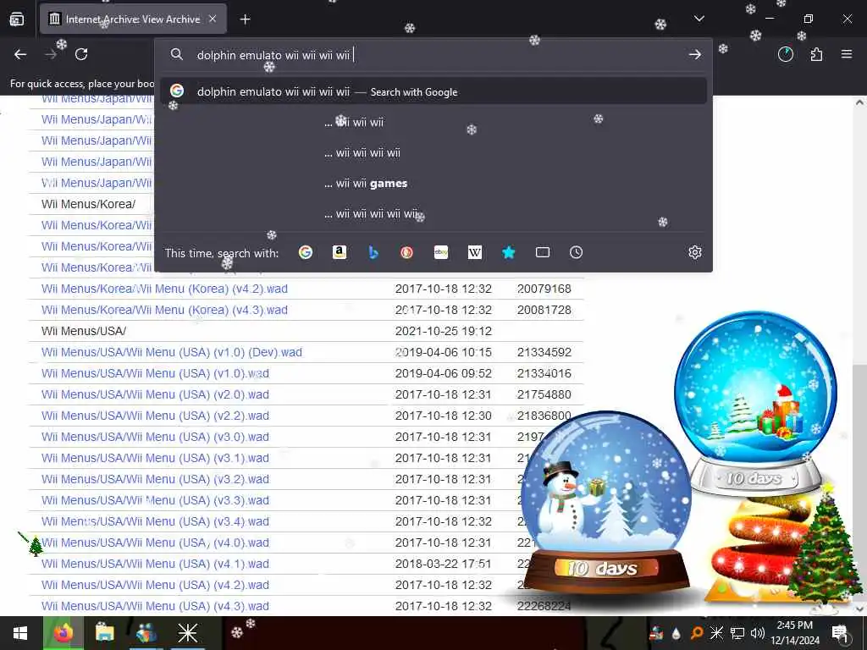
Task: Open Wii Menu (USA) (v3.3).wad link
Action: pos(155,500)
